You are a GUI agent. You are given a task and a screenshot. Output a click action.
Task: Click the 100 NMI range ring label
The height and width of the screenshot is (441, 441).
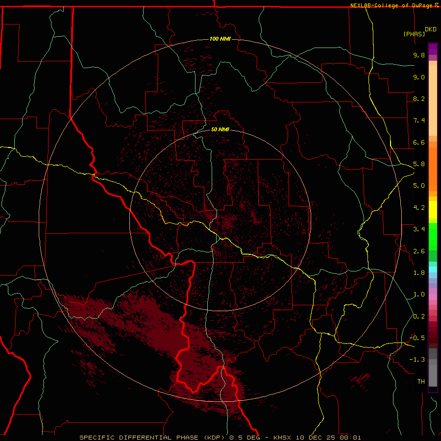click(220, 39)
